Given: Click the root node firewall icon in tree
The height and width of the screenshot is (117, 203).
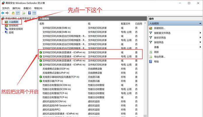Looking at the screenshot, I should coord(3,18).
